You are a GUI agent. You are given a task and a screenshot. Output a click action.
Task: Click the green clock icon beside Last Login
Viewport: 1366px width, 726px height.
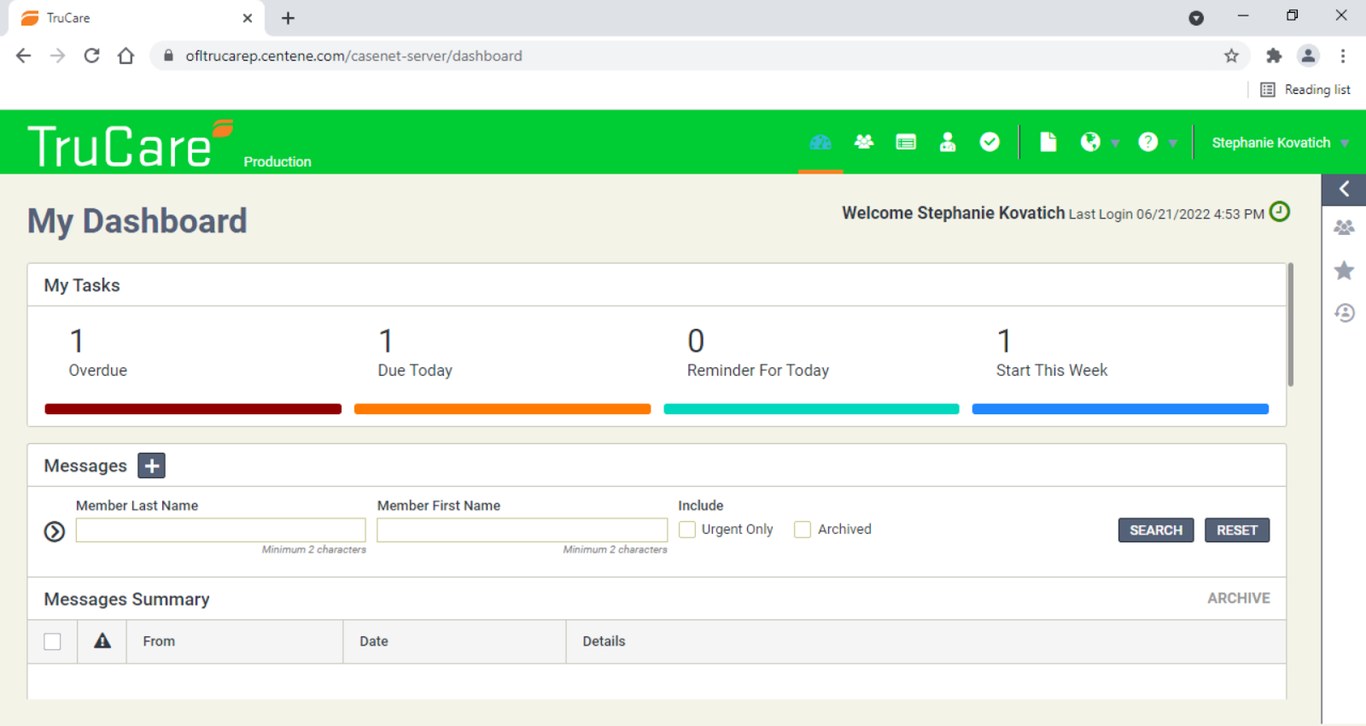point(1280,212)
